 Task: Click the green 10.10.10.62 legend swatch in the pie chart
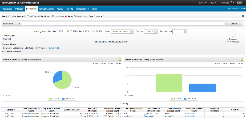click(50, 99)
